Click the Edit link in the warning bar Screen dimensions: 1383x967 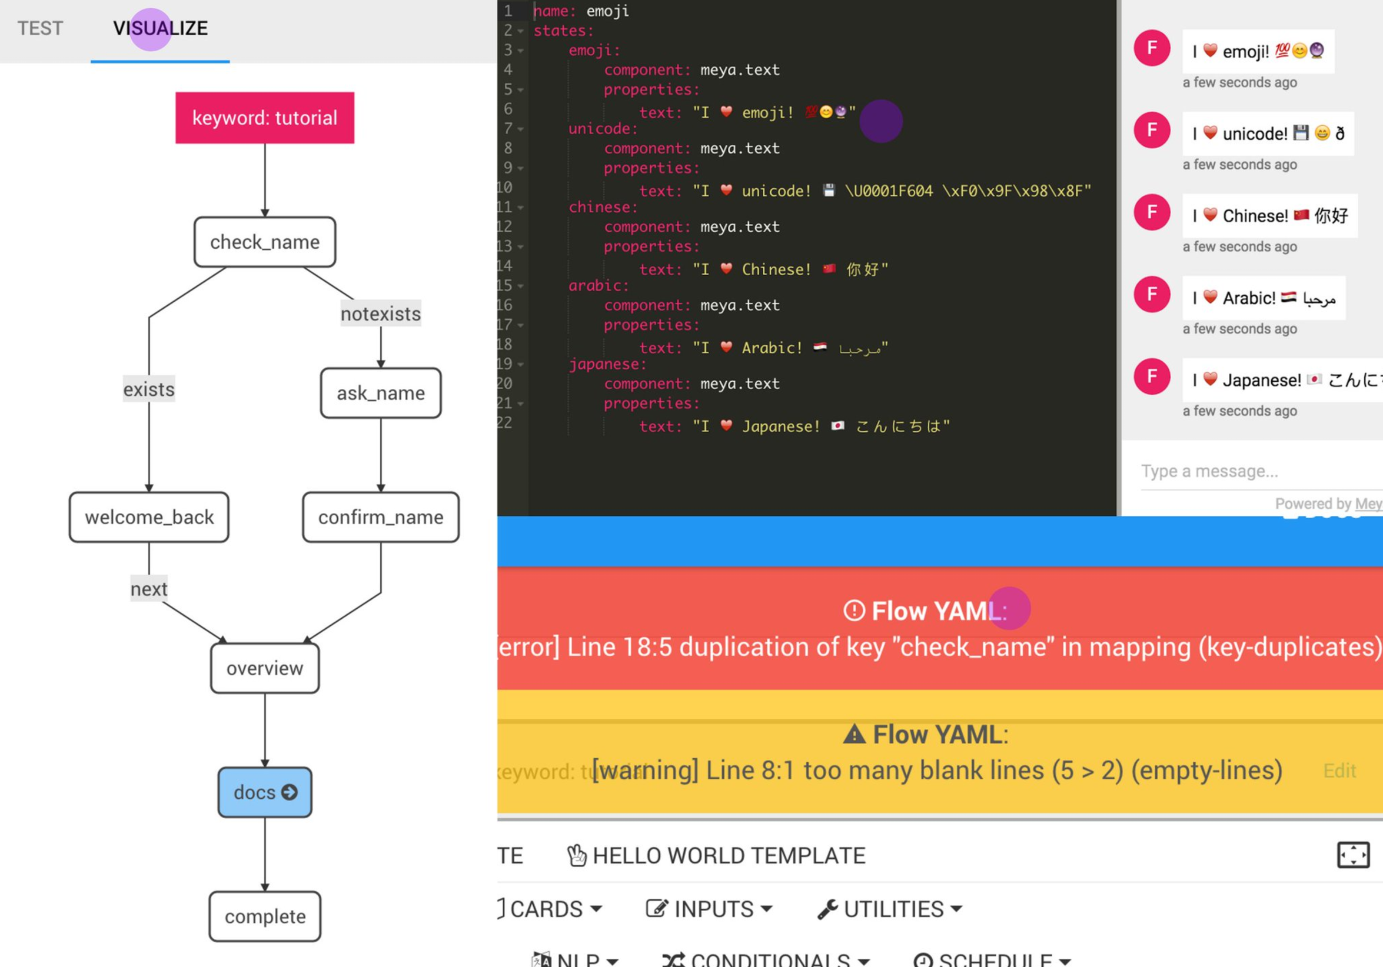(1339, 770)
